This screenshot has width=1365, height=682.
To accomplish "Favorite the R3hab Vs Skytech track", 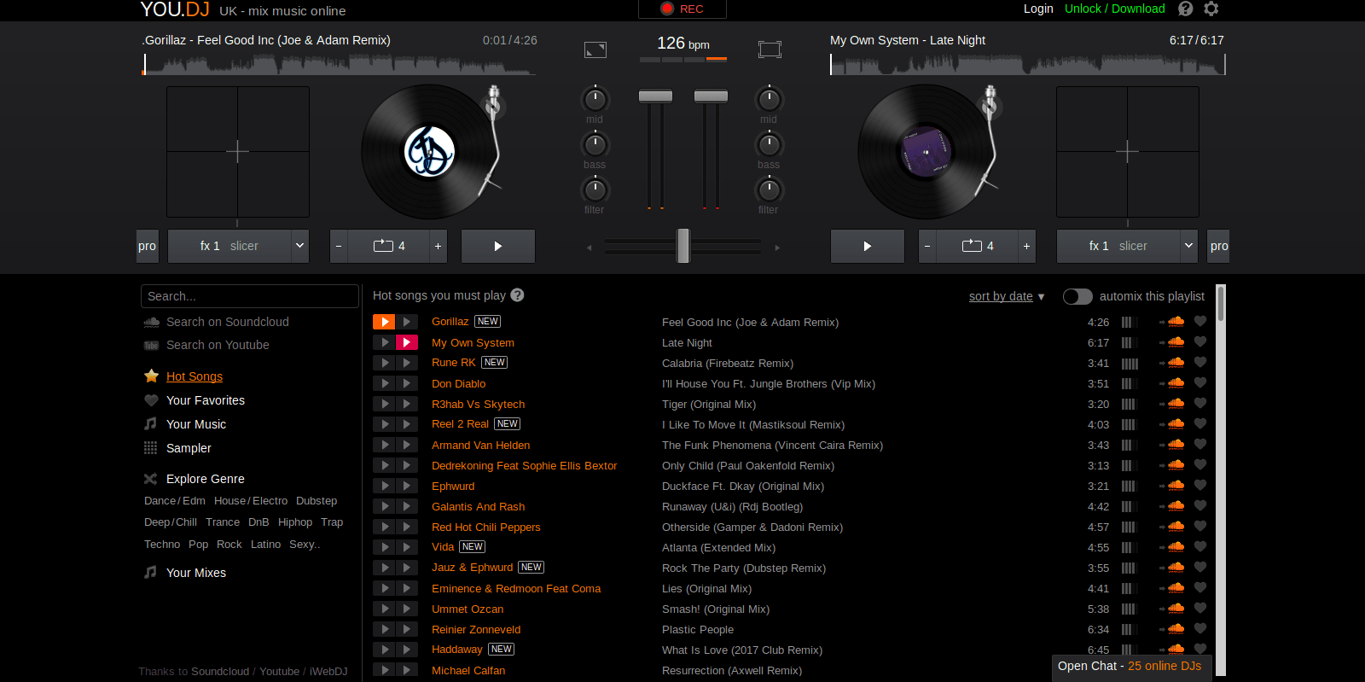I will tap(1200, 404).
